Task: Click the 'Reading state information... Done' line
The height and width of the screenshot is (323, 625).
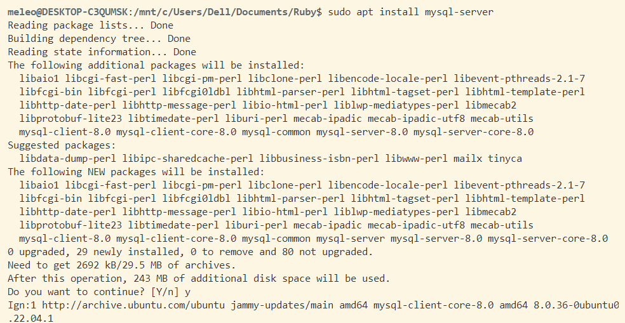Action: tap(102, 52)
